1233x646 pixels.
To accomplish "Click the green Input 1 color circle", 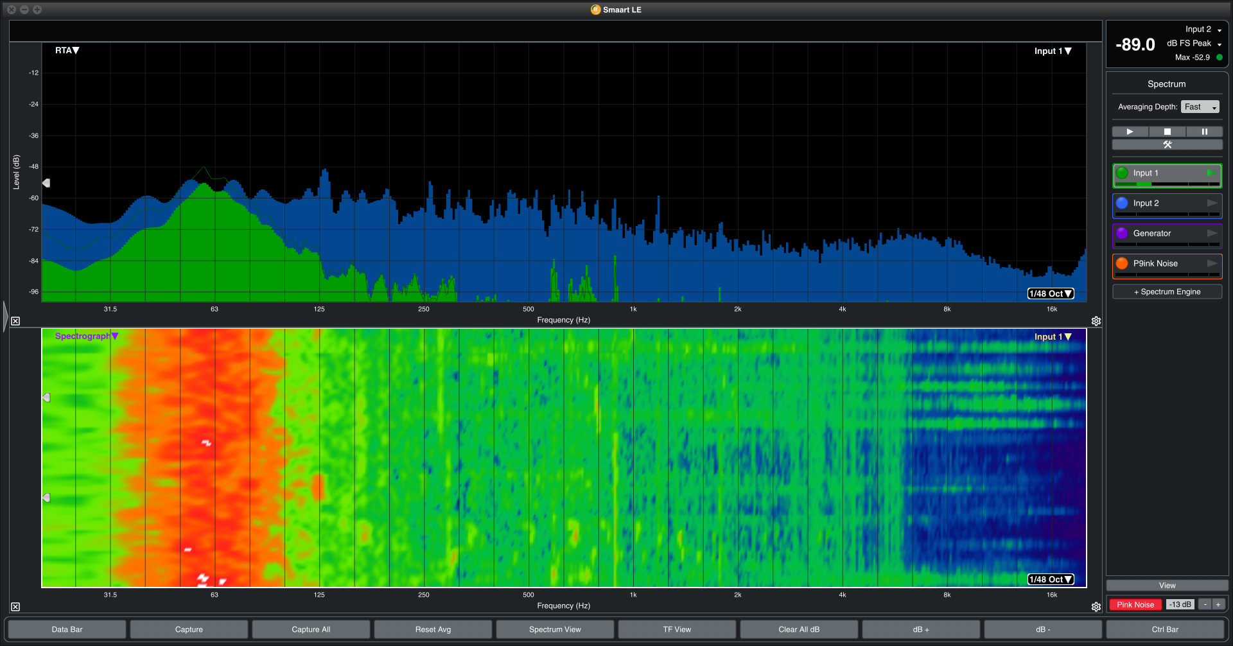I will click(1122, 173).
